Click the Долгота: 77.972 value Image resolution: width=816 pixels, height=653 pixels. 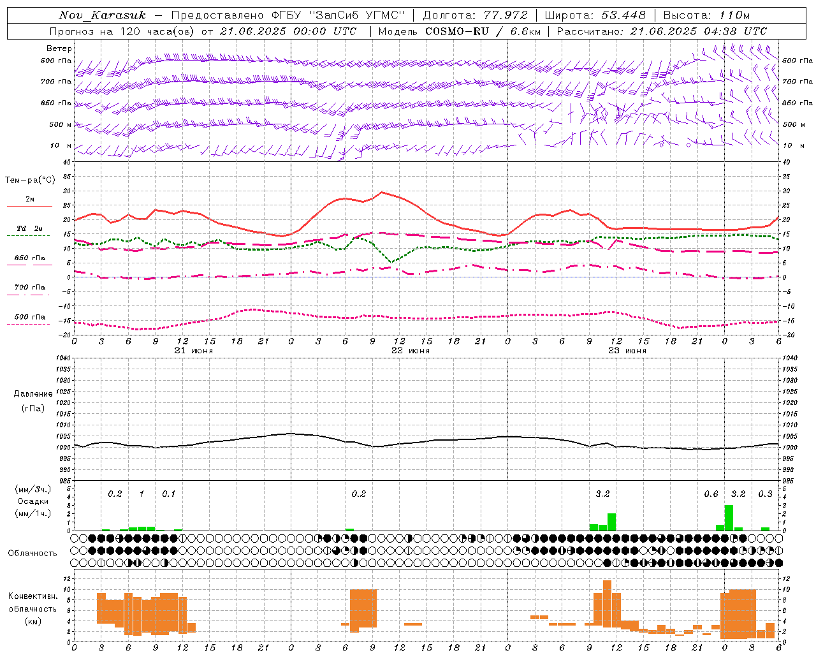[x=475, y=15]
